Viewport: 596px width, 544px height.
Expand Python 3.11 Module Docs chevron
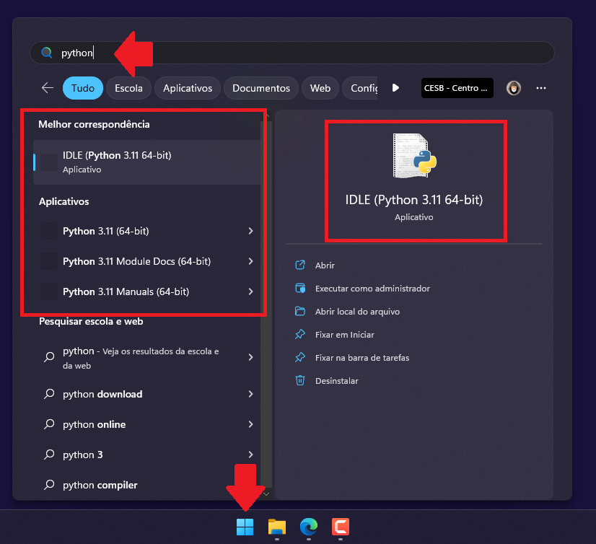pos(250,262)
